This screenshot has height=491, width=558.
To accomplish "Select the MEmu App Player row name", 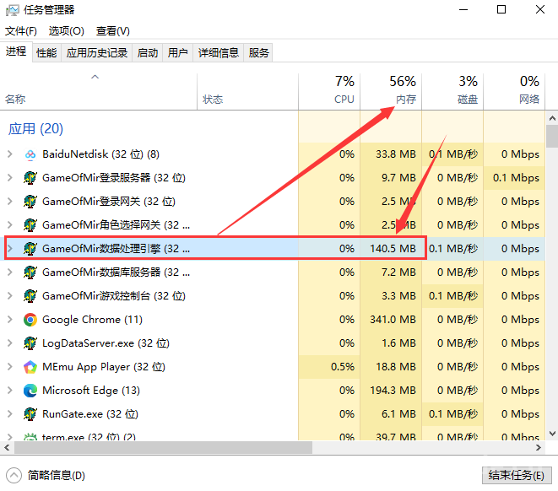I will [x=104, y=367].
